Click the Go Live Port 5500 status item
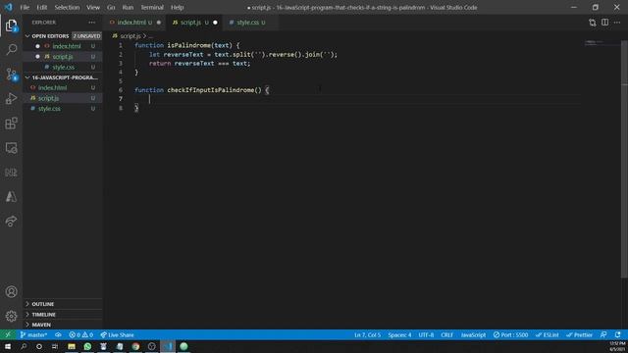 point(510,335)
